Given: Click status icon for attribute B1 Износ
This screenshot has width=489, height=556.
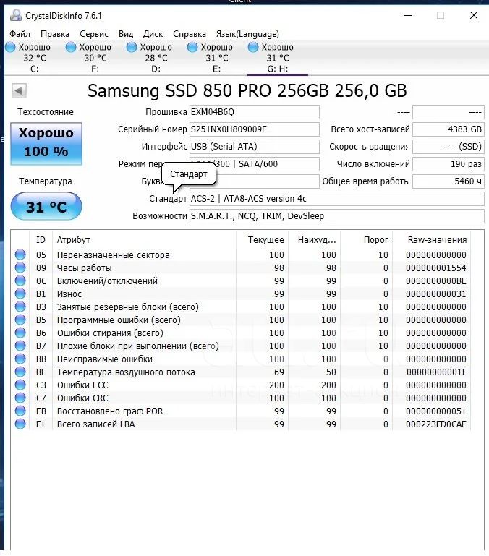Looking at the screenshot, I should click(x=20, y=294).
